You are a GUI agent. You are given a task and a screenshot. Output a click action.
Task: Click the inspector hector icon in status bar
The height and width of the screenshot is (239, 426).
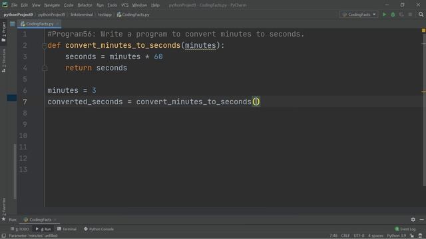pyautogui.click(x=420, y=236)
